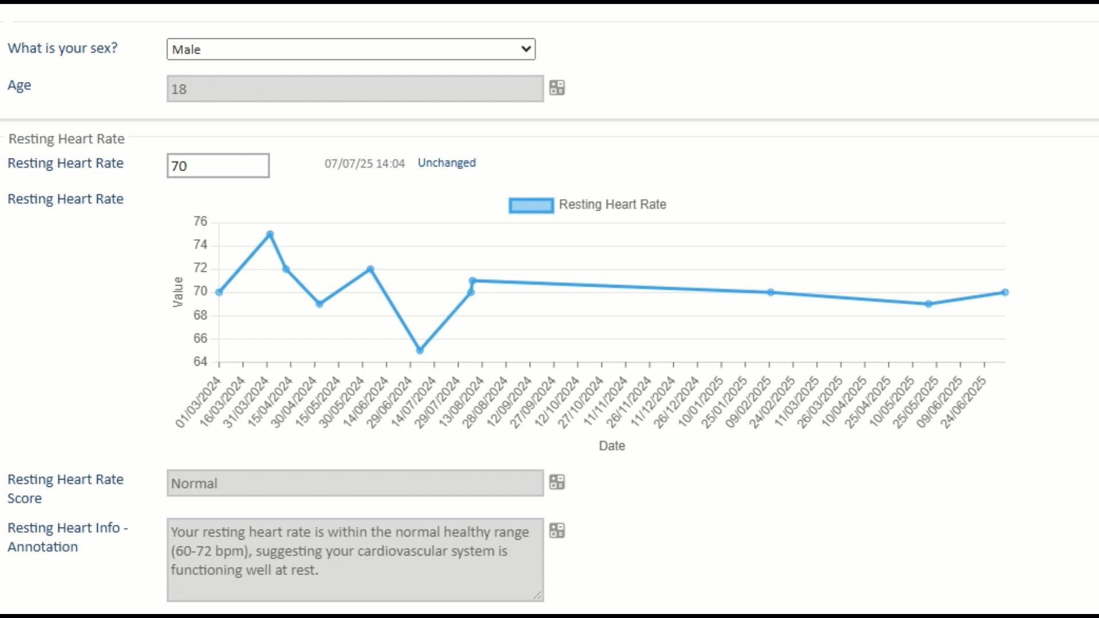The width and height of the screenshot is (1099, 618).
Task: Click the 'What is your sex?' label
Action: click(62, 48)
